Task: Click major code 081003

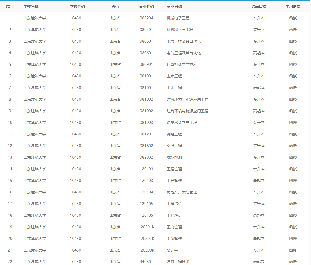Action: point(146,123)
